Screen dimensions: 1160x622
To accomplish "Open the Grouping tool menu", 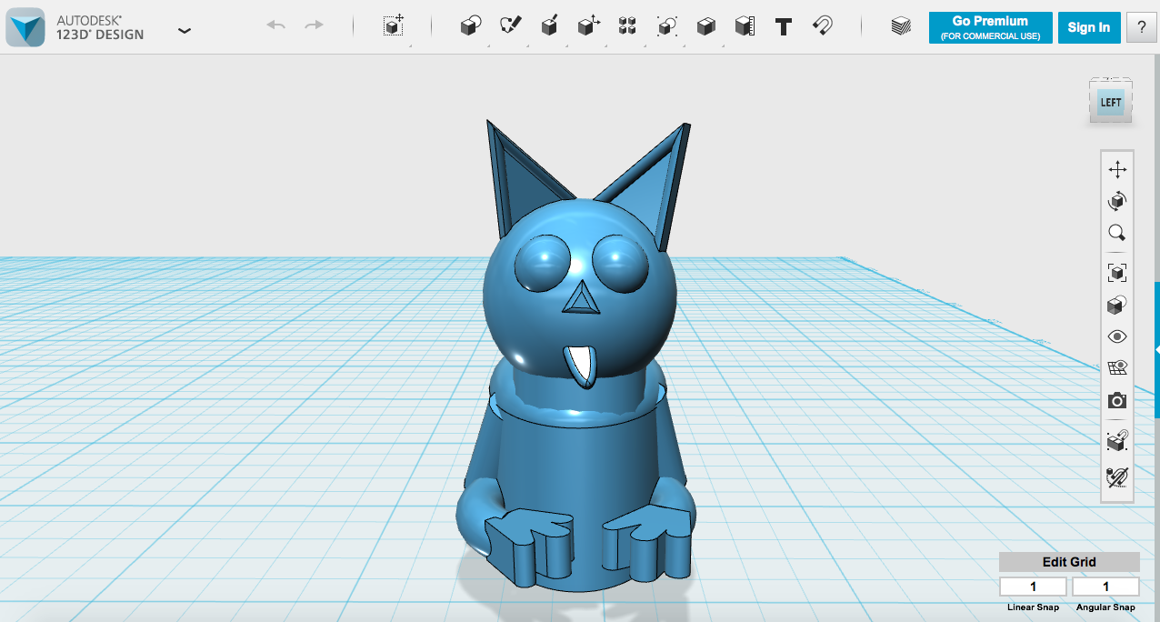I will click(667, 25).
